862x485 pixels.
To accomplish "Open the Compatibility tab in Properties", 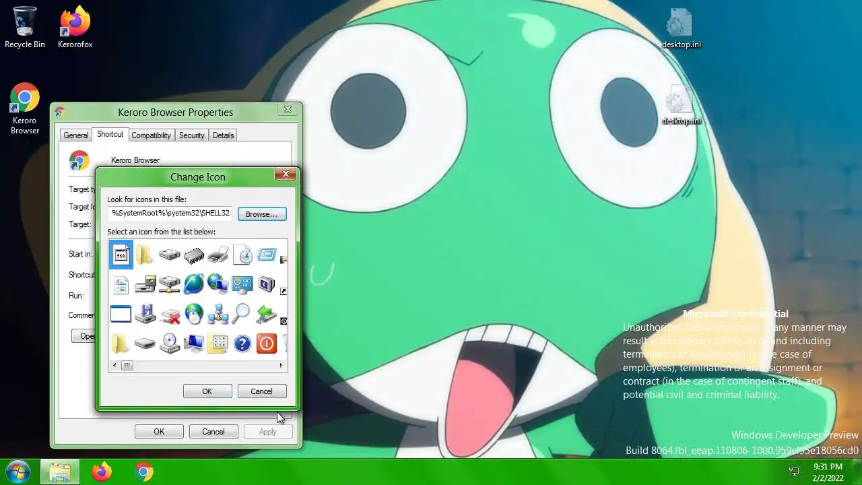I will 151,135.
